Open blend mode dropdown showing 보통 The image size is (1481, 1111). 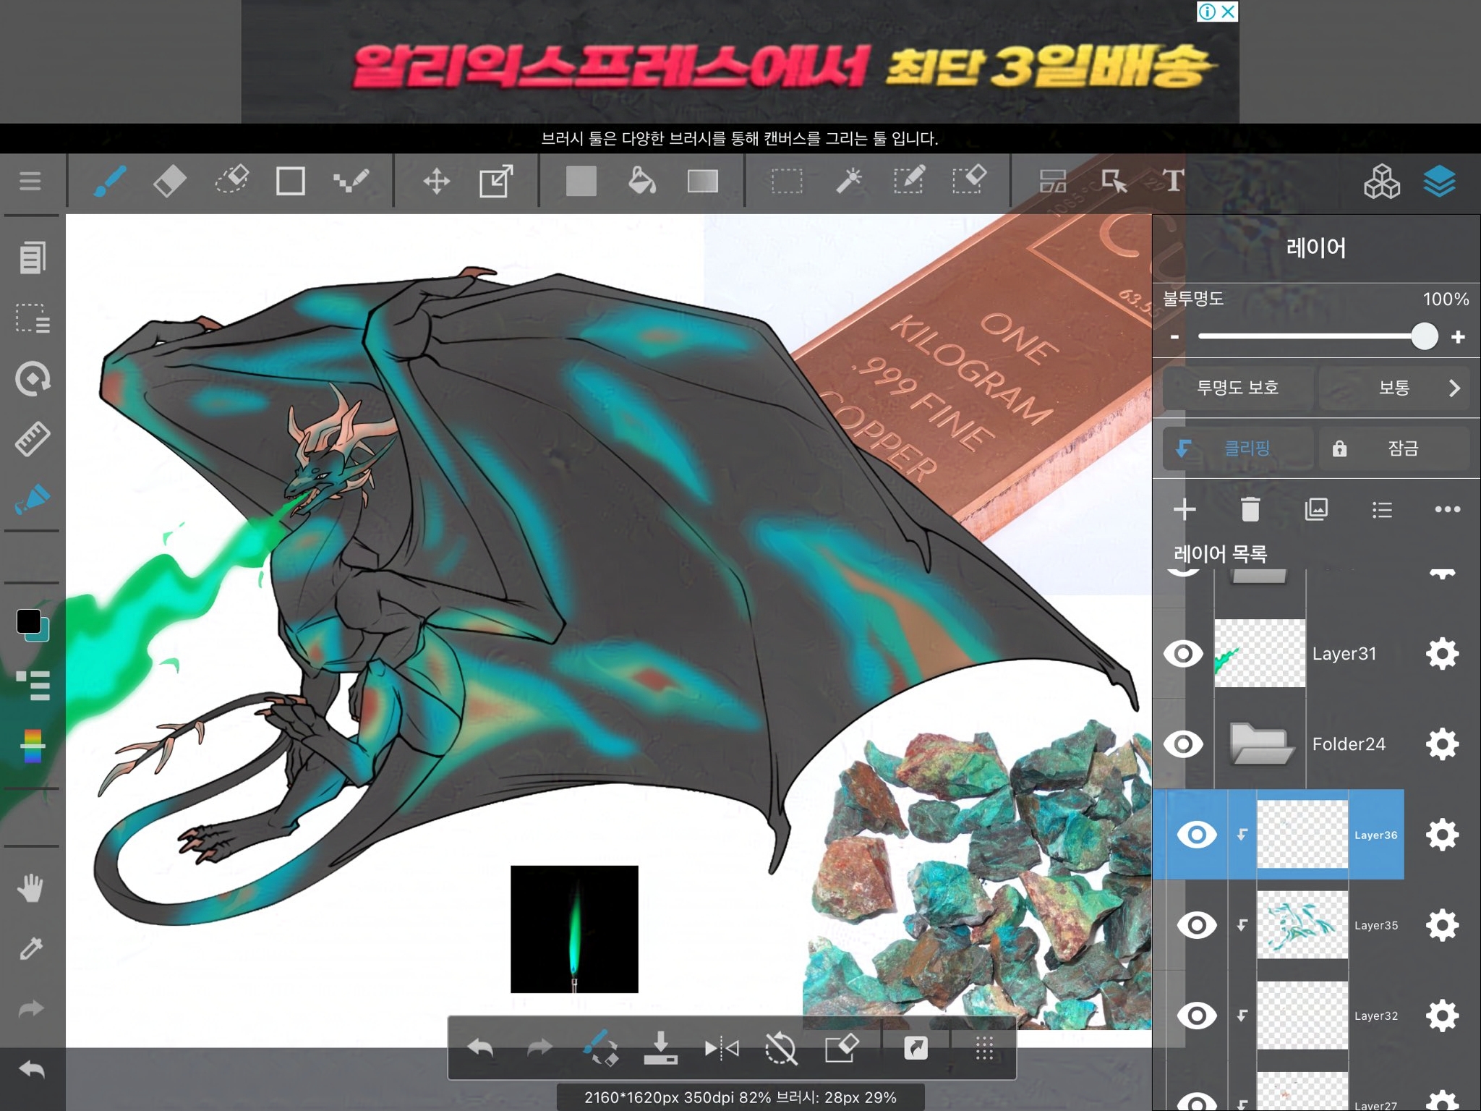click(1394, 388)
